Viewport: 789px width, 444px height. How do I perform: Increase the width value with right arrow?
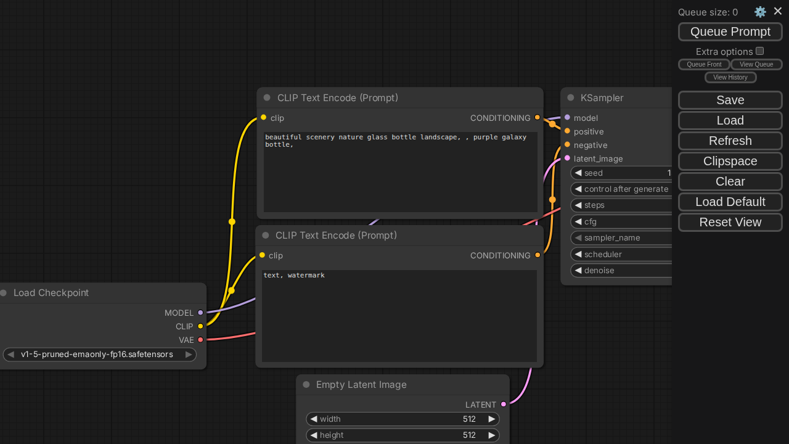[x=491, y=419]
